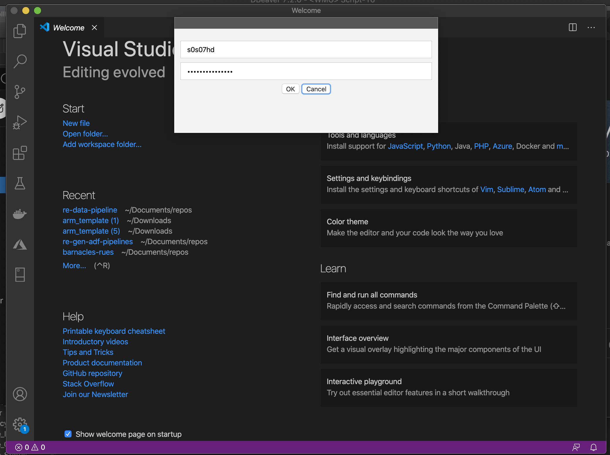Select the Welcome editor tab
This screenshot has width=610, height=455.
pyautogui.click(x=69, y=28)
